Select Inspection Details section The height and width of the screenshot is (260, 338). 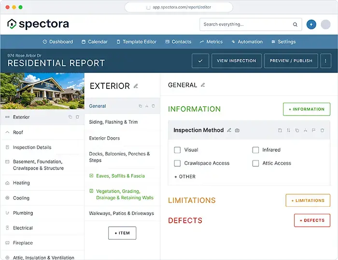42,147
